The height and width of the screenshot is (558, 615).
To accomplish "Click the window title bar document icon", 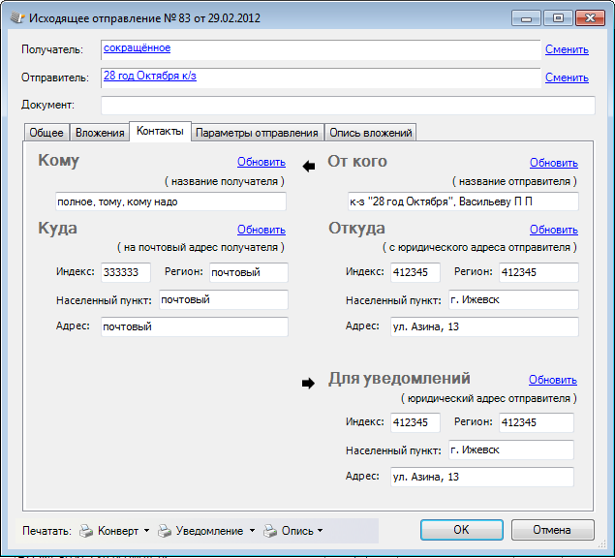I will [x=16, y=18].
